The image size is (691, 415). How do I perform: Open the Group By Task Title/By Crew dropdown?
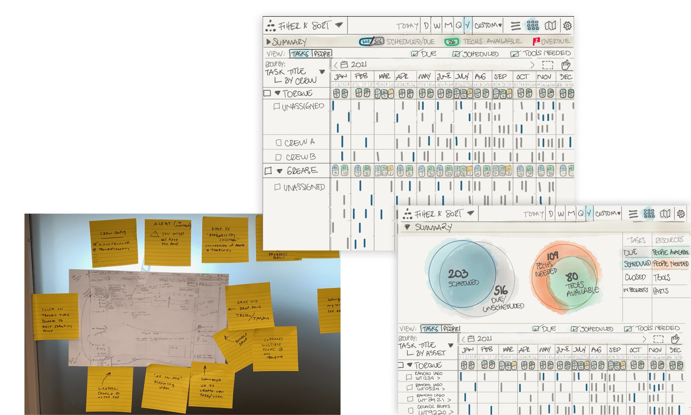tap(321, 72)
